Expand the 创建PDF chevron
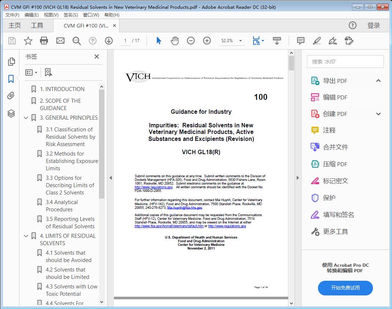The height and width of the screenshot is (309, 392). coord(378,114)
